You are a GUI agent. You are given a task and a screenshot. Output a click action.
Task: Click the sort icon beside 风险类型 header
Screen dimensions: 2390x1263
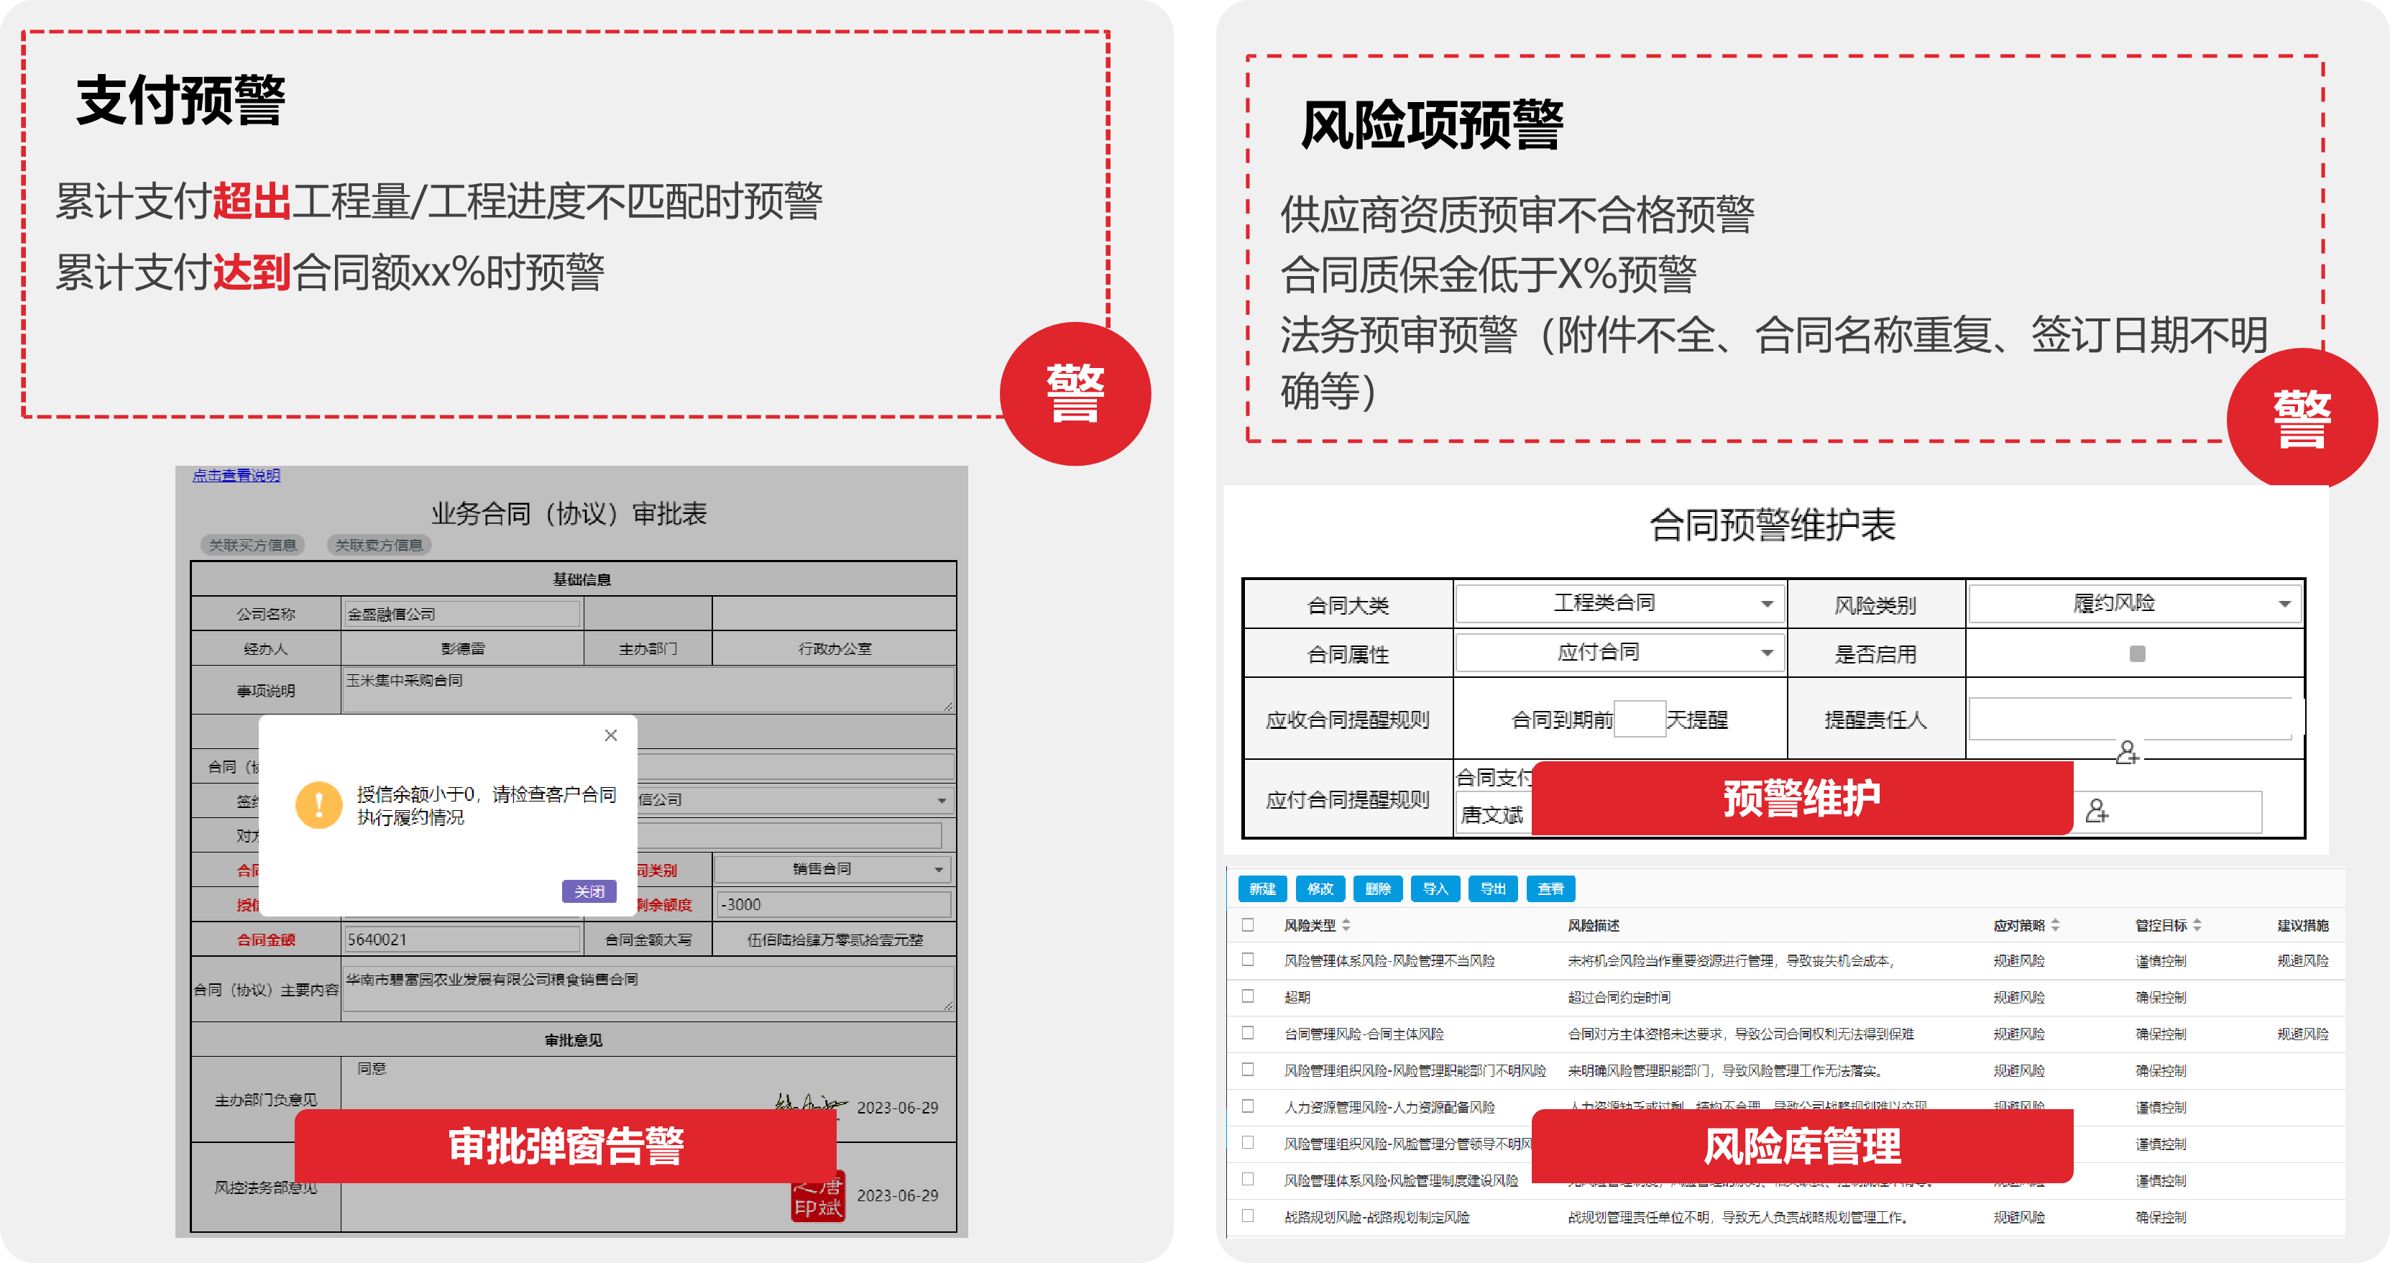1347,925
